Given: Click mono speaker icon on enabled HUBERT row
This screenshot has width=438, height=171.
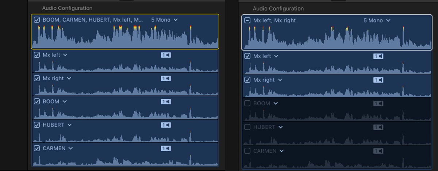Looking at the screenshot, I should (166, 125).
